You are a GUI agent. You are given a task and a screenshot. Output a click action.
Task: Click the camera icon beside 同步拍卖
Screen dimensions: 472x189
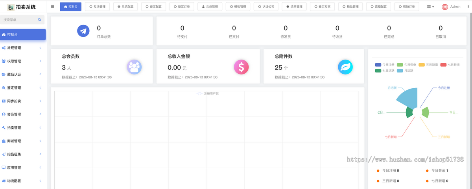pos(4,101)
